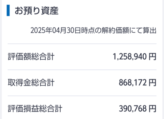The image size is (164, 119).
Task: Select the お預り資産 section heading
Action: point(37,11)
